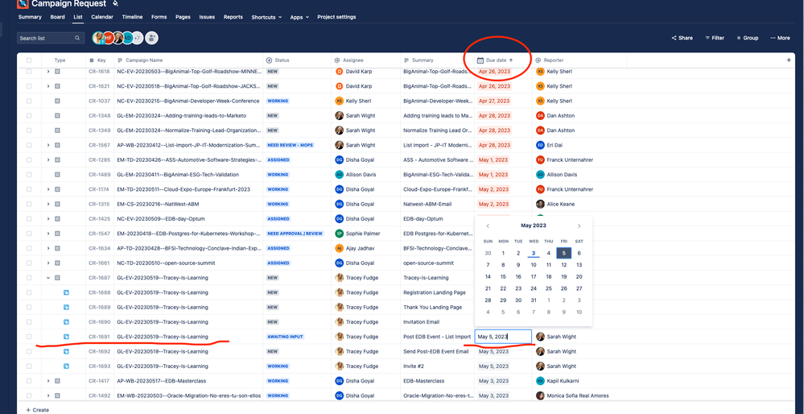
Task: Tick the checkbox for row CR-1621
Action: pos(29,86)
